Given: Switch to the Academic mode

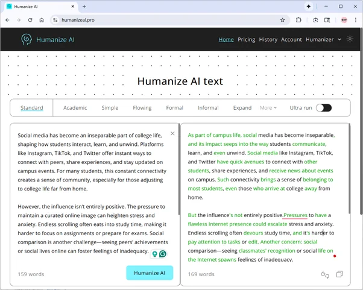Looking at the screenshot, I should click(x=75, y=108).
